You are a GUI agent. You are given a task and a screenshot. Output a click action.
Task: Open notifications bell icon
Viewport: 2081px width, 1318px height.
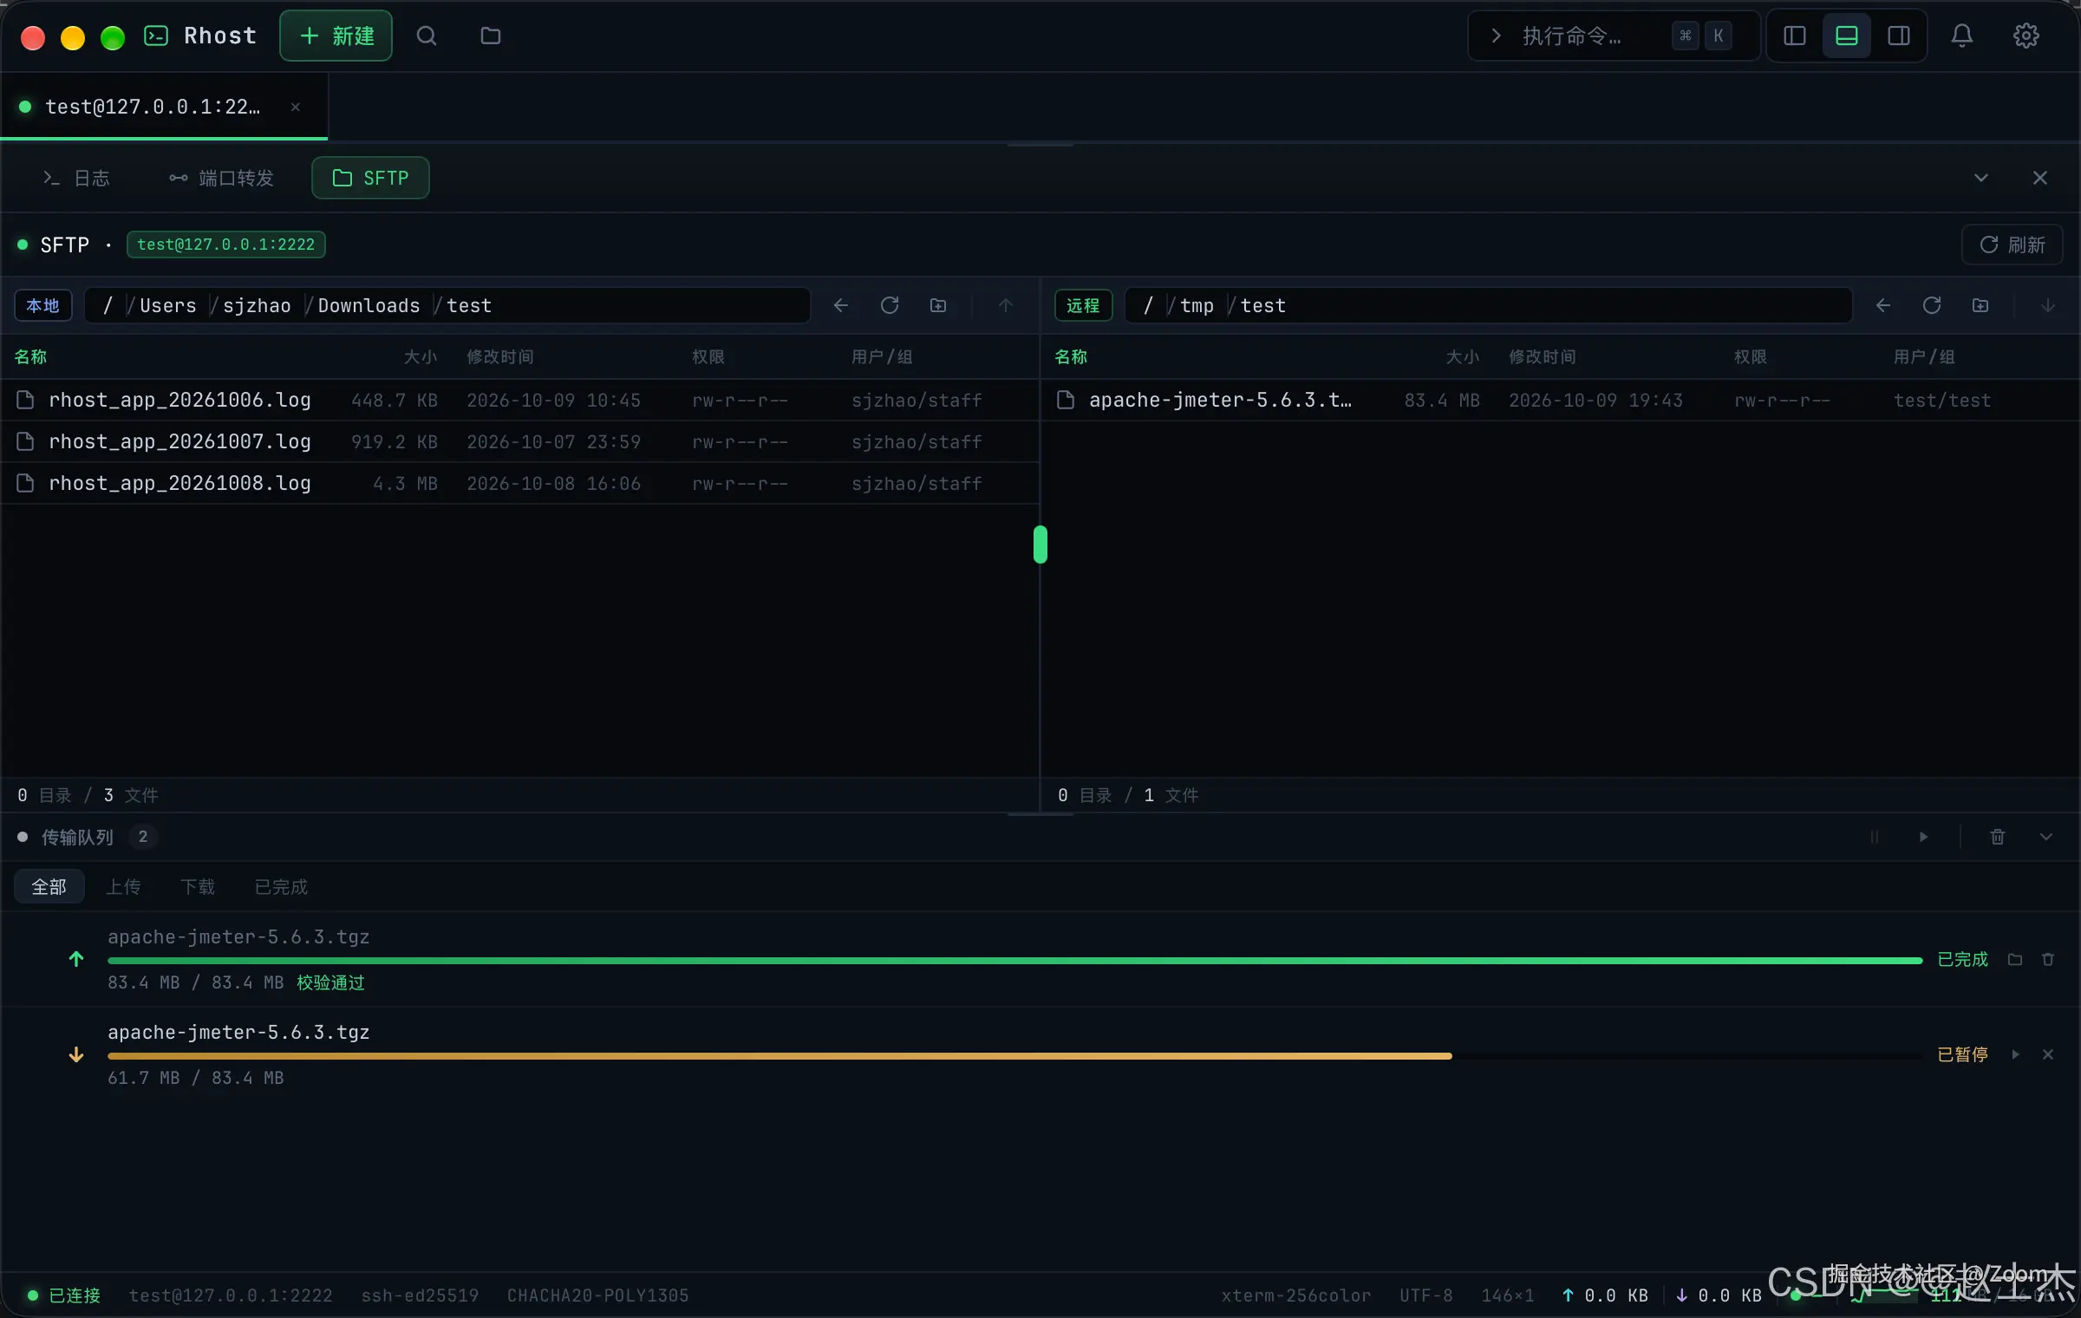1962,36
